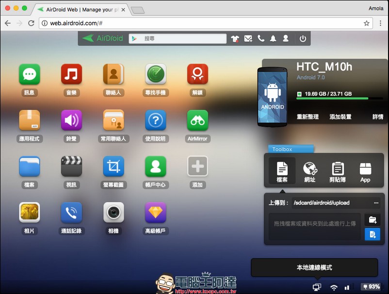Click the Amola profile name
Viewport: 389px width, 294px height.
coord(376,8)
